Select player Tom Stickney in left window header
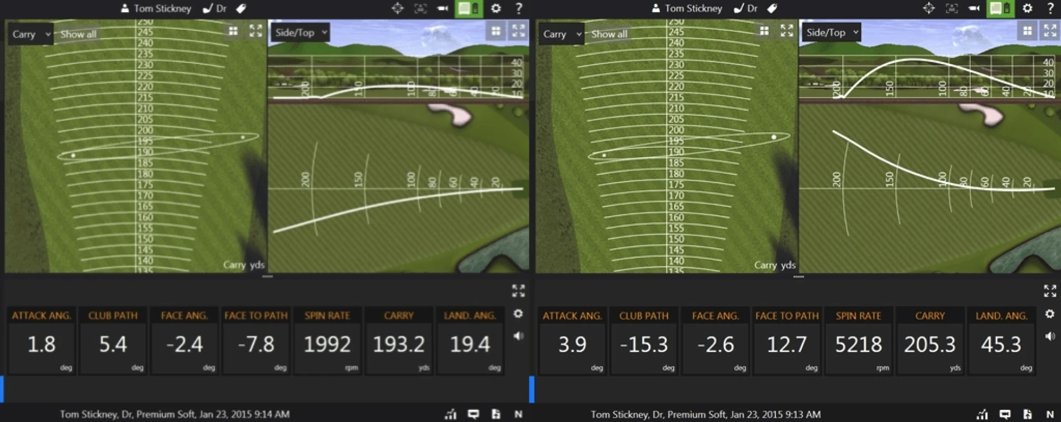The image size is (1061, 422). [x=156, y=8]
